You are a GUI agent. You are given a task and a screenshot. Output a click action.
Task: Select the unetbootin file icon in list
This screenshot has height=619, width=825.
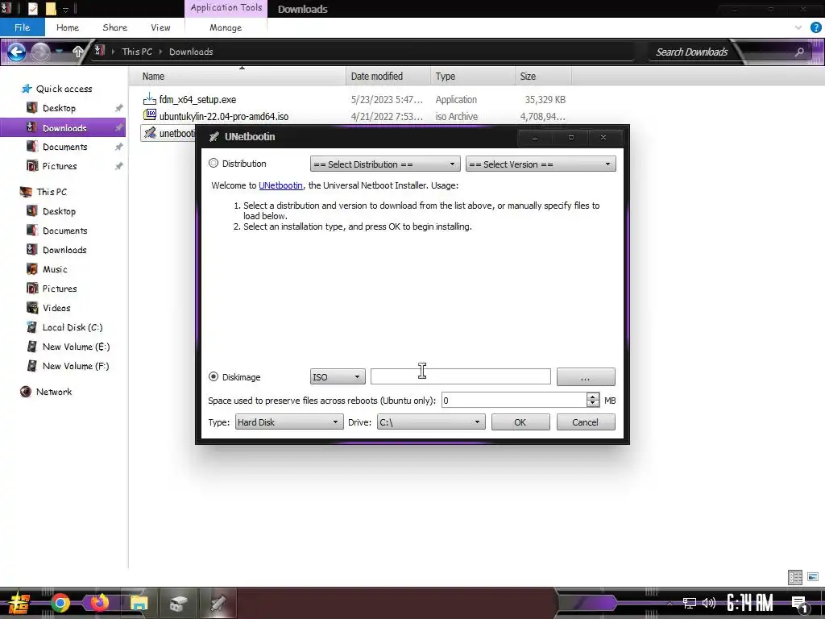click(x=151, y=133)
